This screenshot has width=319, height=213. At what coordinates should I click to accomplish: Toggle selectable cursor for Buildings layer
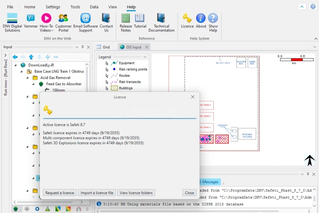[x=107, y=88]
